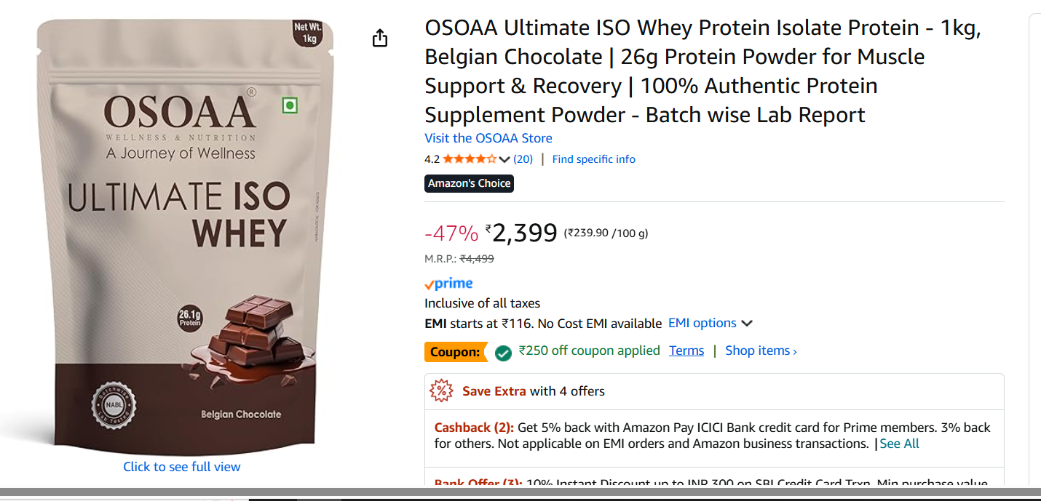Open the 20 customer reviews link
Image resolution: width=1041 pixels, height=501 pixels.
point(523,159)
